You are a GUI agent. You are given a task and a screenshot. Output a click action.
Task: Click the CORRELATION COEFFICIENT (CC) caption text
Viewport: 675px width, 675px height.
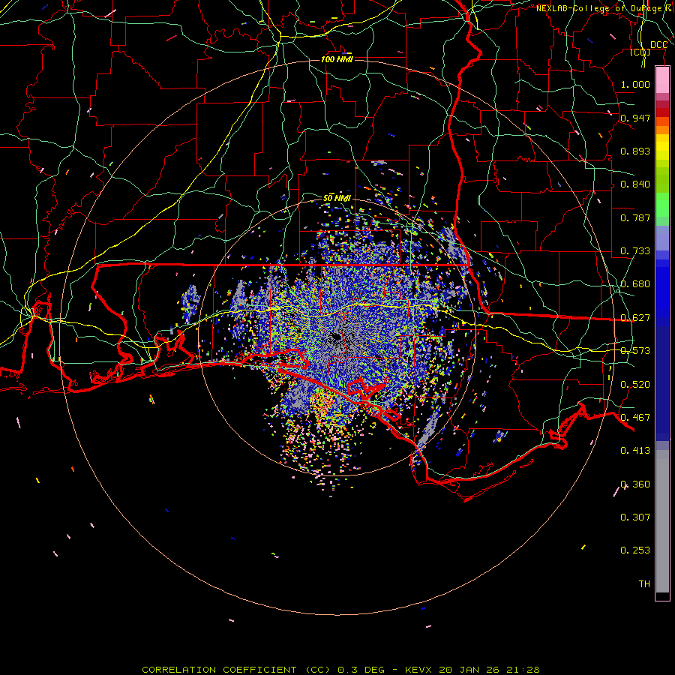237,670
